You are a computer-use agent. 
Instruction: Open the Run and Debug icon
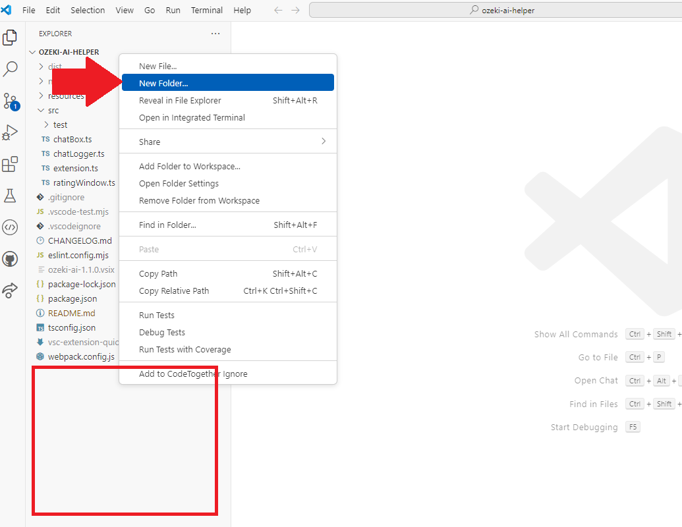(x=10, y=132)
